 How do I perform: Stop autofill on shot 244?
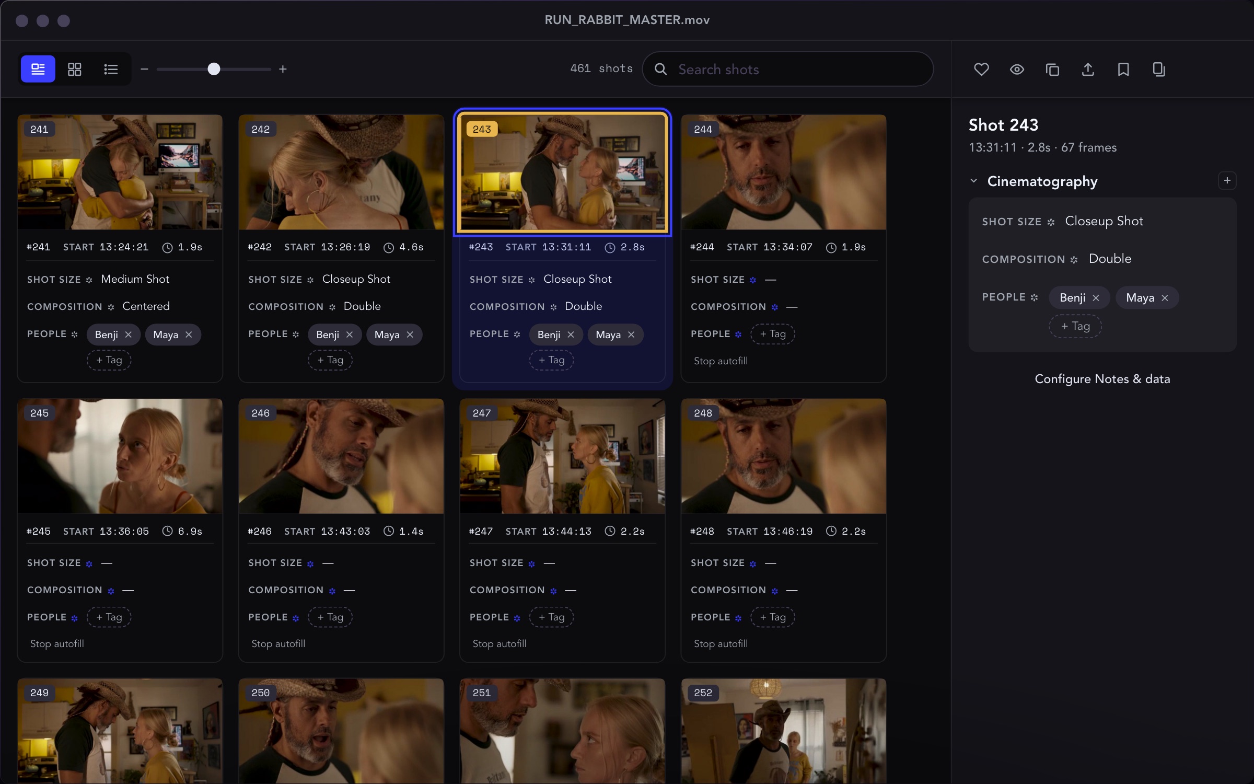721,361
